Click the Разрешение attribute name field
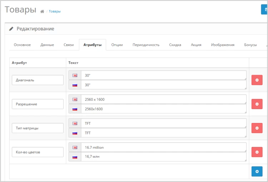 [x=38, y=104]
